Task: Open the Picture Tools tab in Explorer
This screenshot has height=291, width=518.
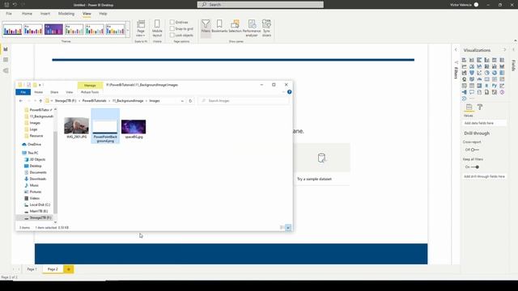Action: (x=90, y=92)
